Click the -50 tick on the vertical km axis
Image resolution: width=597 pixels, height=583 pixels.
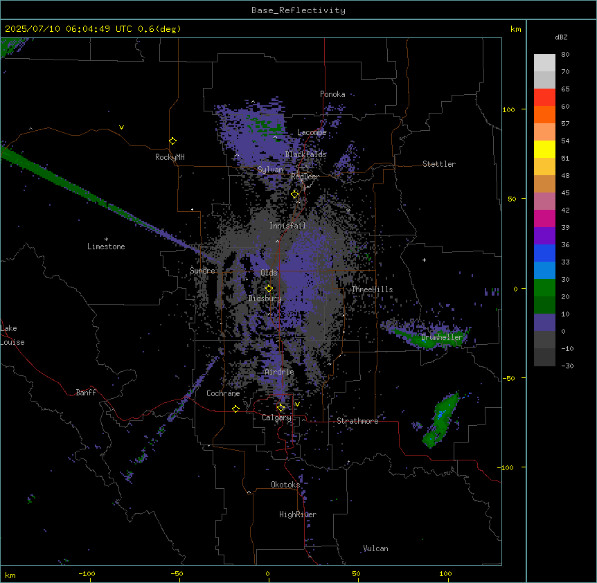[508, 378]
